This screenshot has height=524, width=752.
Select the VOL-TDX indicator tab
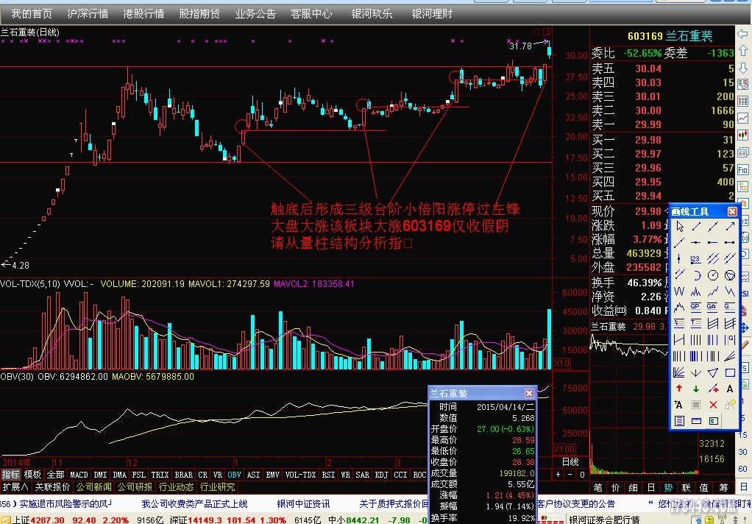(300, 475)
